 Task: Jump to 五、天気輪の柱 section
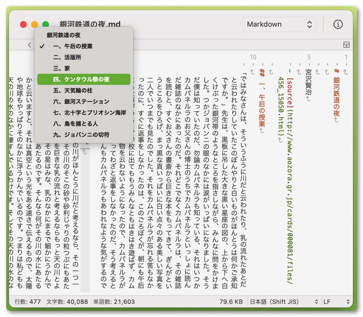point(73,91)
